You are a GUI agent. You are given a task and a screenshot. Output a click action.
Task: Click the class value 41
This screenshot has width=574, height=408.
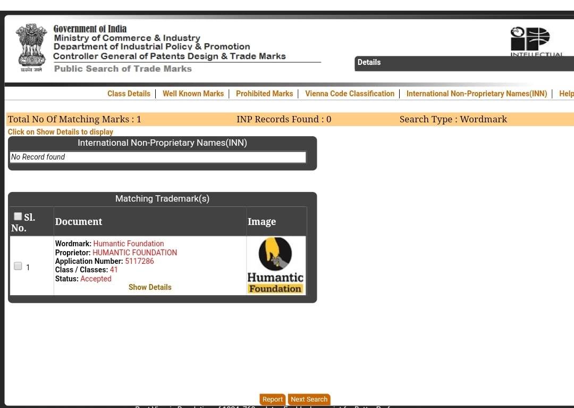pos(114,270)
